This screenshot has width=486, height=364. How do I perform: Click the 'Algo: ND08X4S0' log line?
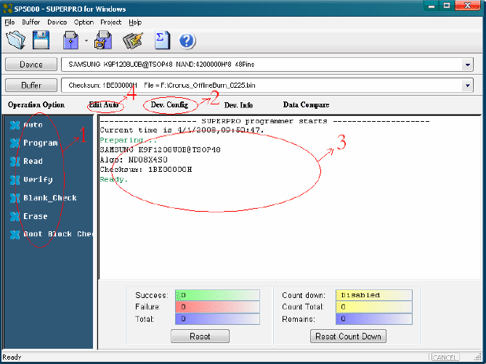pos(134,160)
